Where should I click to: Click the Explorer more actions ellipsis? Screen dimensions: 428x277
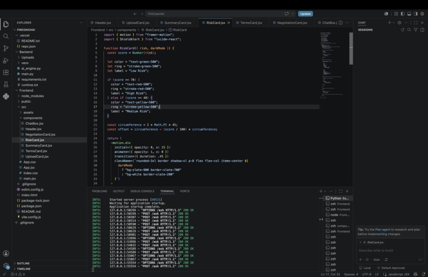click(x=81, y=23)
